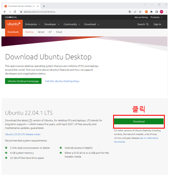
Task: Click the share page icon
Action: 135,12
